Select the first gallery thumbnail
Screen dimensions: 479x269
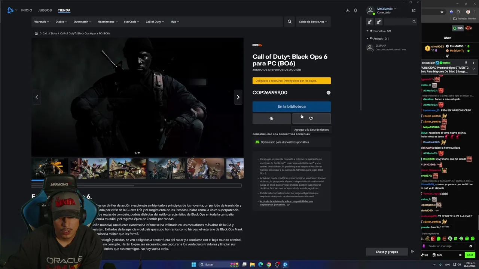(50, 168)
